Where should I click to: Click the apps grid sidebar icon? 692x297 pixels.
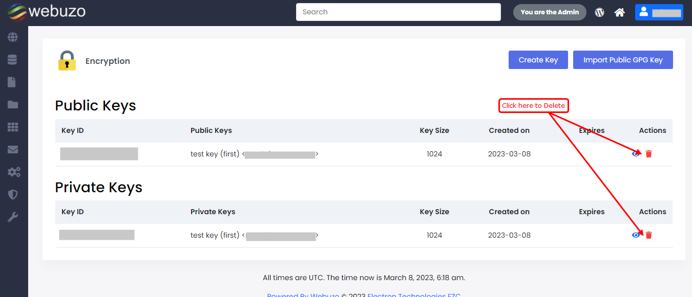pyautogui.click(x=13, y=127)
